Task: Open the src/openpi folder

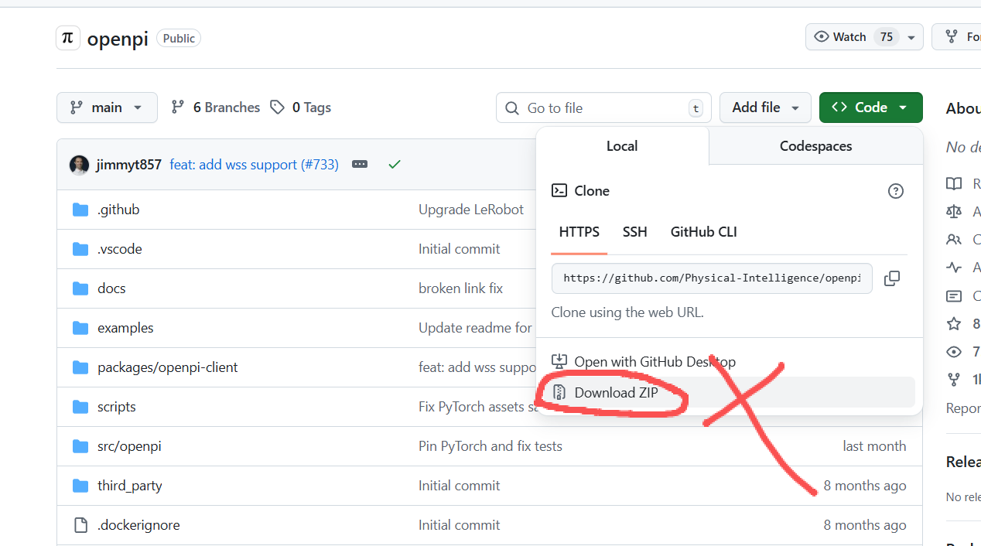Action: point(129,446)
